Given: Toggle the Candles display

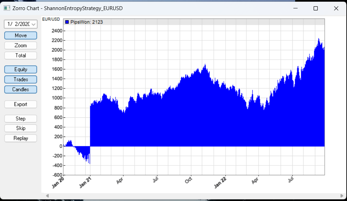Looking at the screenshot, I should click(21, 90).
